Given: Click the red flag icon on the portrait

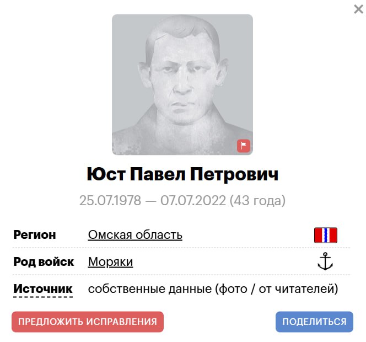Looking at the screenshot, I should coord(244,146).
